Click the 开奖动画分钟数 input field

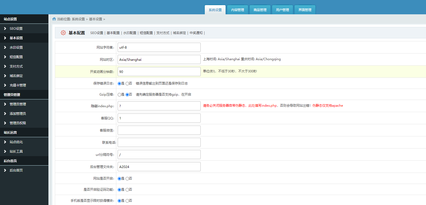point(159,72)
